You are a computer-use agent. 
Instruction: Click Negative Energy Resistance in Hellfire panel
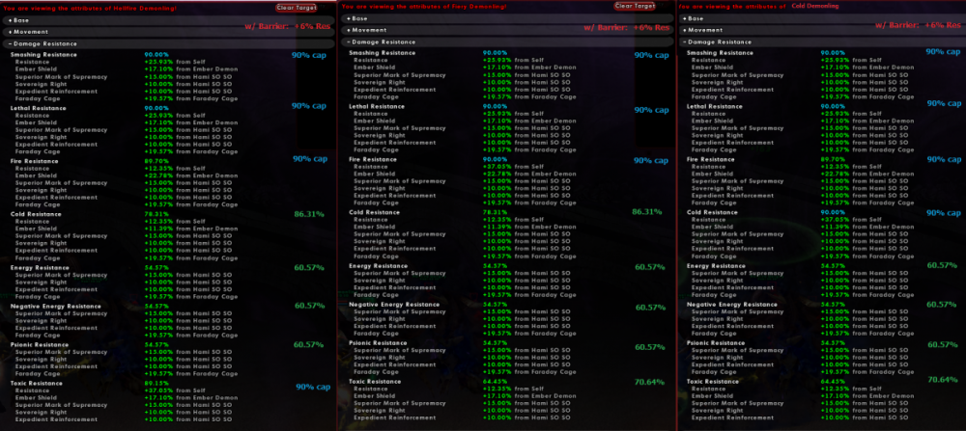(55, 305)
